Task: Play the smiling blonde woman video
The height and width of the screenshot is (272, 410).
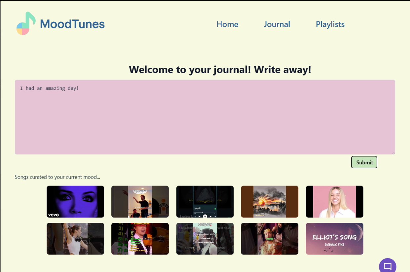Action: point(334,202)
